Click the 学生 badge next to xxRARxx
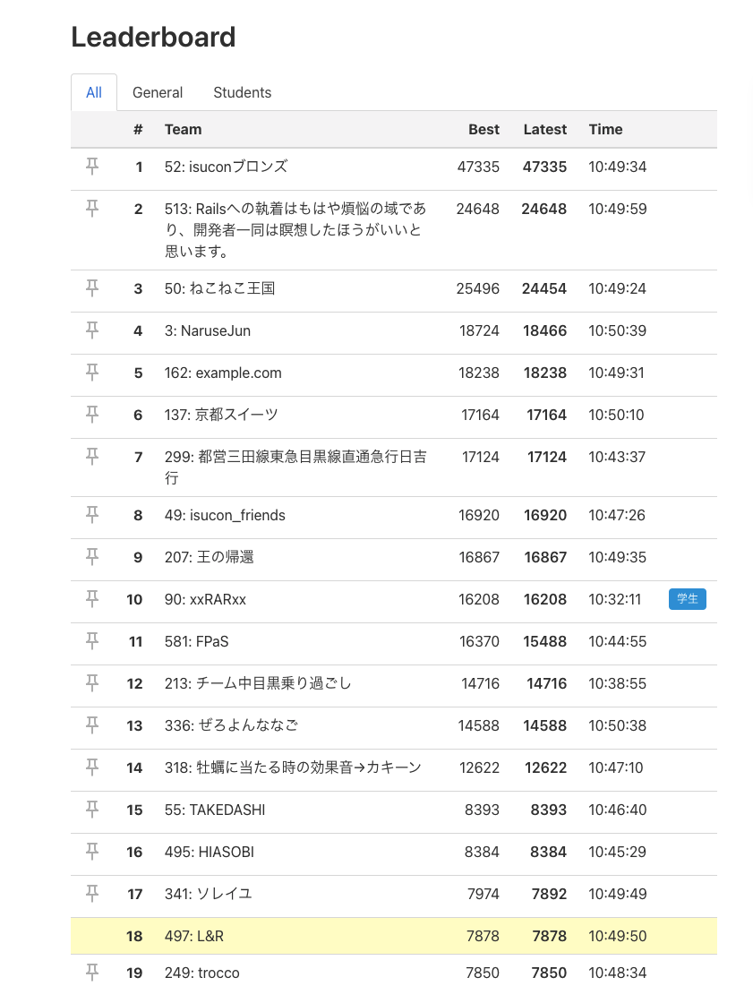Viewport: 753px width, 986px height. [x=687, y=598]
